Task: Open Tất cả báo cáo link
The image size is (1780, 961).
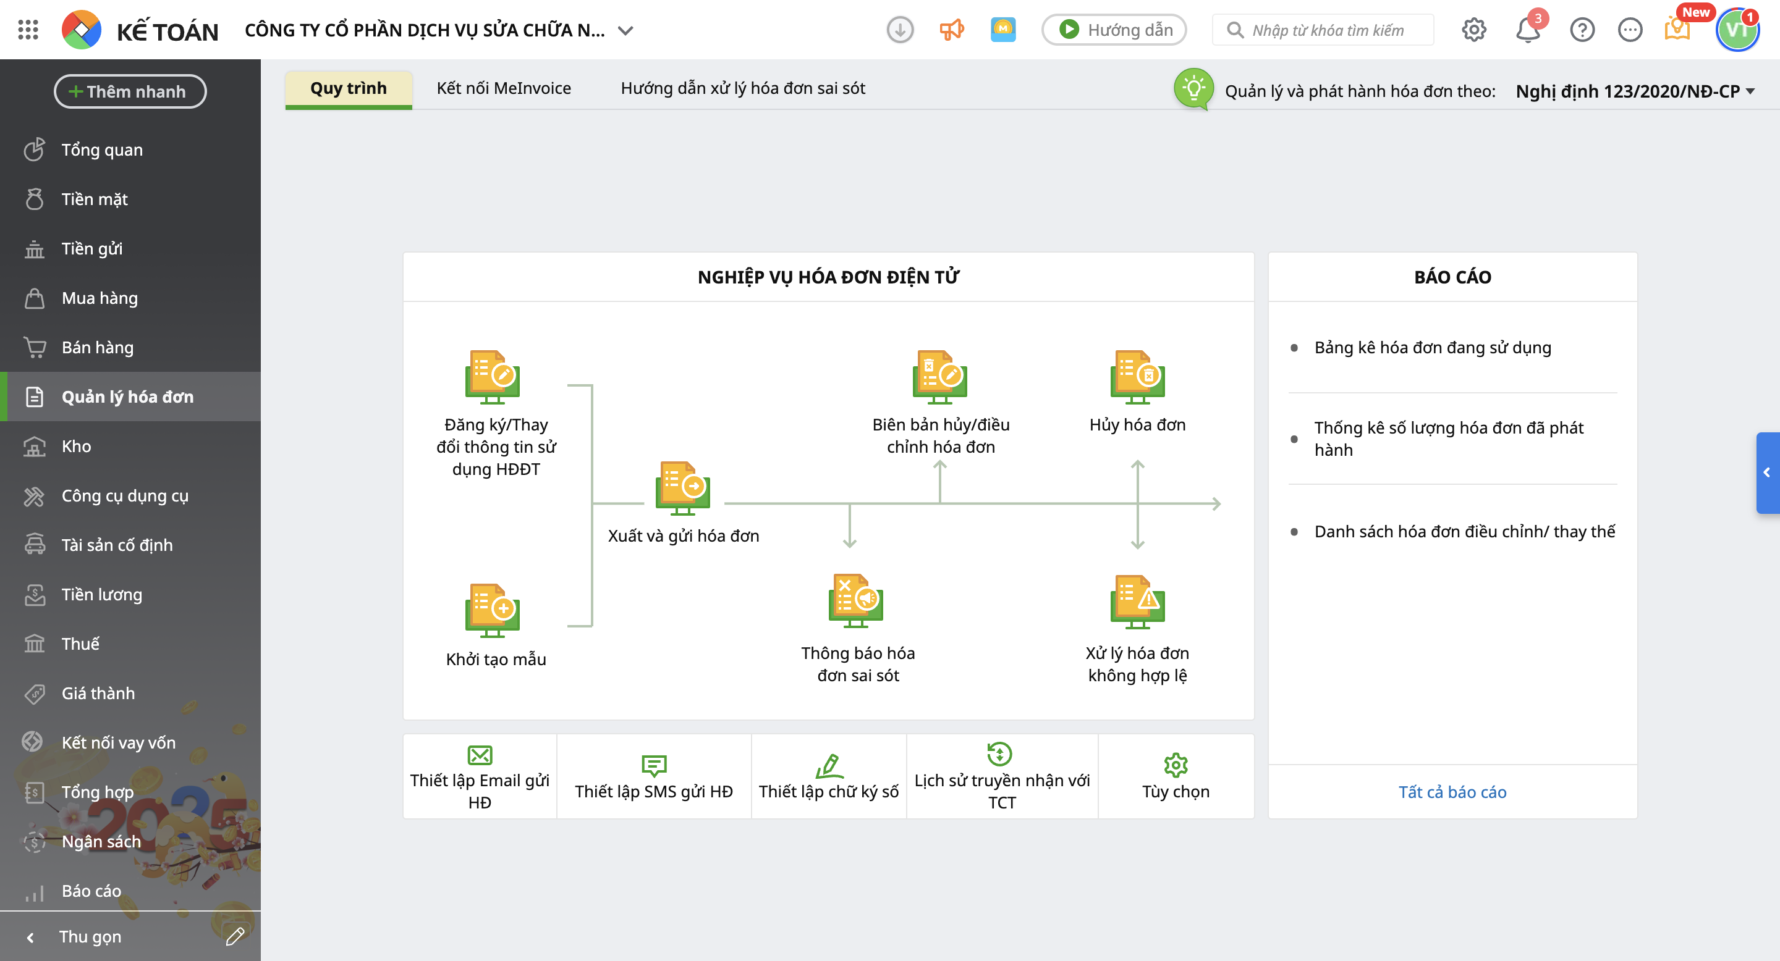Action: point(1452,792)
